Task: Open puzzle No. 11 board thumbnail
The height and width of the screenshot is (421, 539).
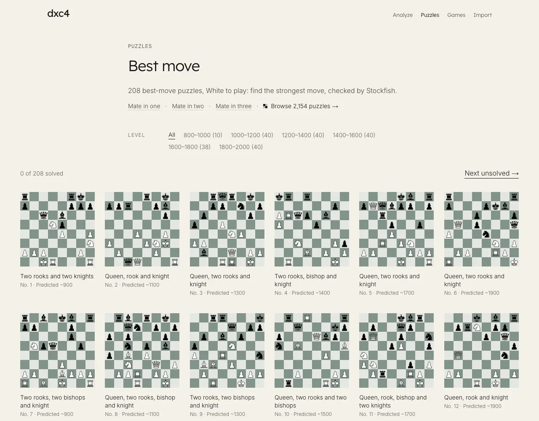Action: coord(396,350)
